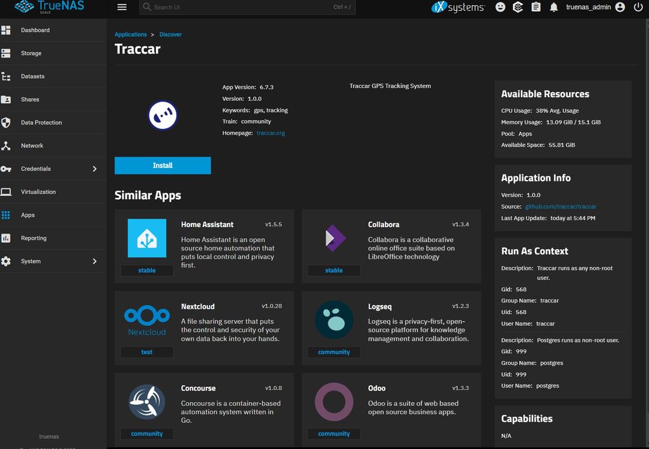The image size is (649, 449).
Task: Open the Datasets tree icon
Action: (6, 76)
